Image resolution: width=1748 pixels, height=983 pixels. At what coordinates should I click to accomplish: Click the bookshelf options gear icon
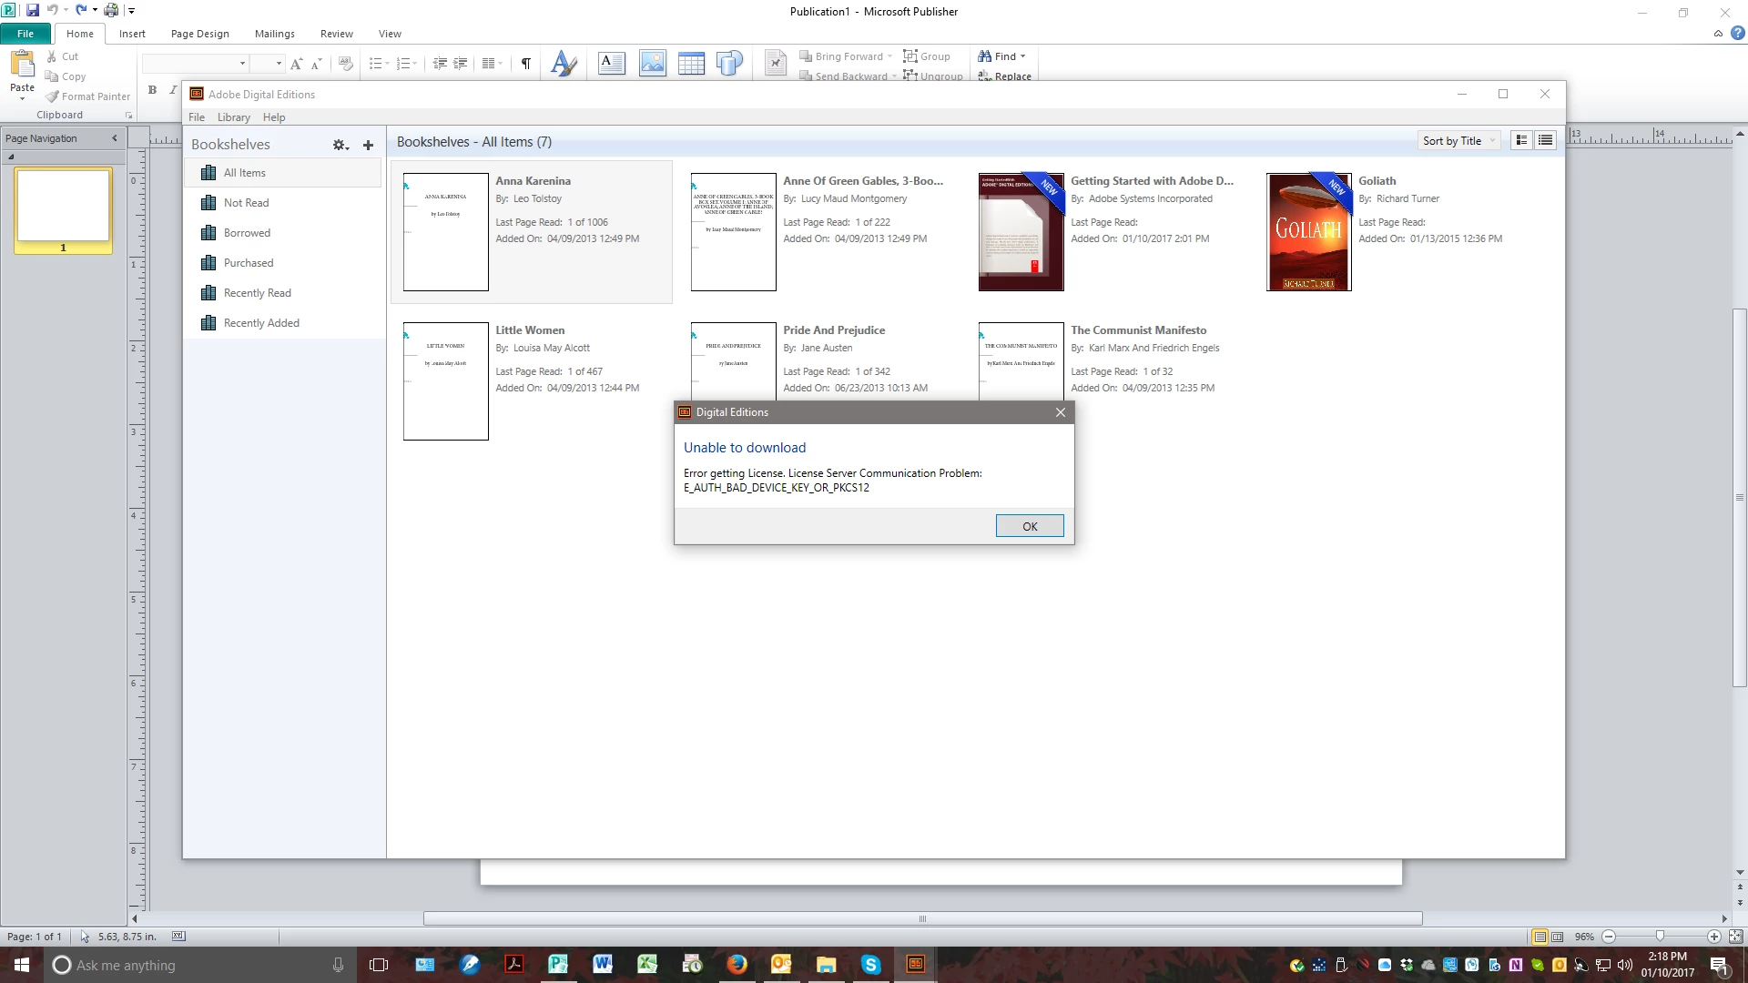(340, 145)
